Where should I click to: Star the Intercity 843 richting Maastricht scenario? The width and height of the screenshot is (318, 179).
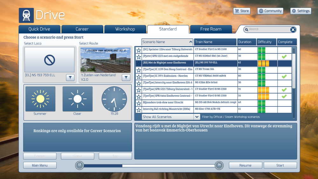(x=139, y=110)
